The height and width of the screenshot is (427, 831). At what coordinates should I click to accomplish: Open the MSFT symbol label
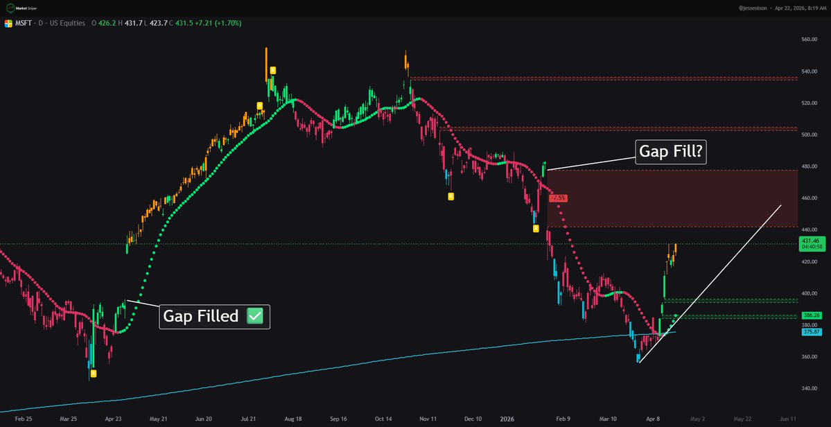(x=24, y=24)
